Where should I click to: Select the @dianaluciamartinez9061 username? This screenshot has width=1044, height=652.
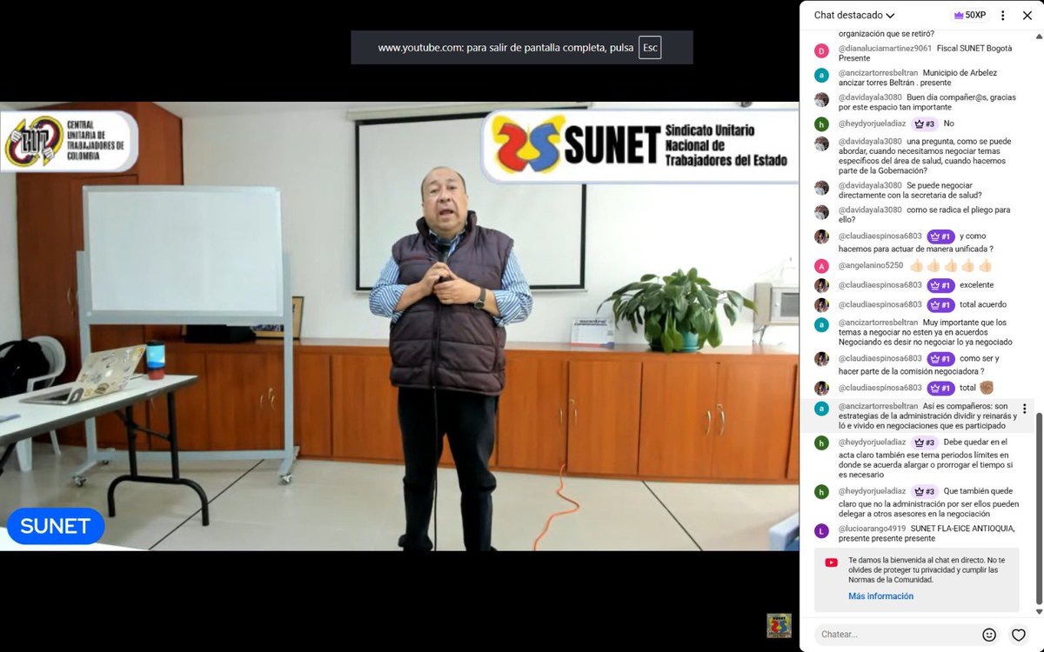(885, 48)
